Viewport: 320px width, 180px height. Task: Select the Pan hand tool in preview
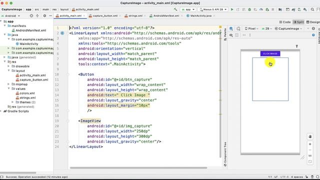coord(310,136)
